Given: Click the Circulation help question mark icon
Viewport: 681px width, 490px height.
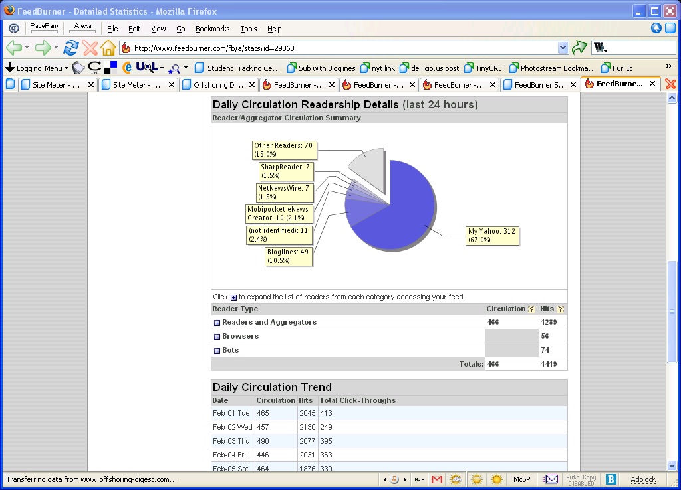Looking at the screenshot, I should 531,309.
